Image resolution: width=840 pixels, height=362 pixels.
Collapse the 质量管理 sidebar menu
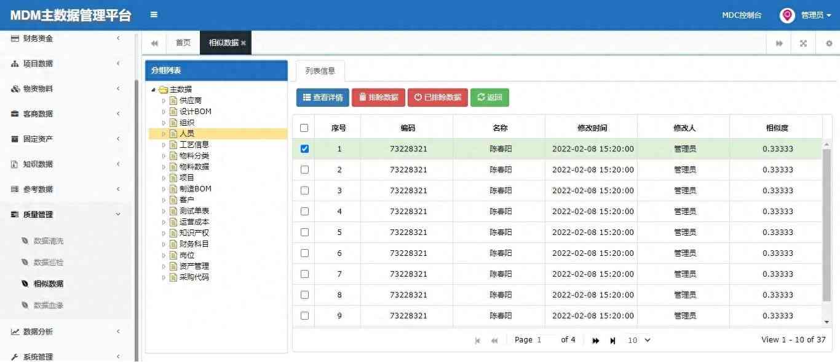tap(66, 215)
